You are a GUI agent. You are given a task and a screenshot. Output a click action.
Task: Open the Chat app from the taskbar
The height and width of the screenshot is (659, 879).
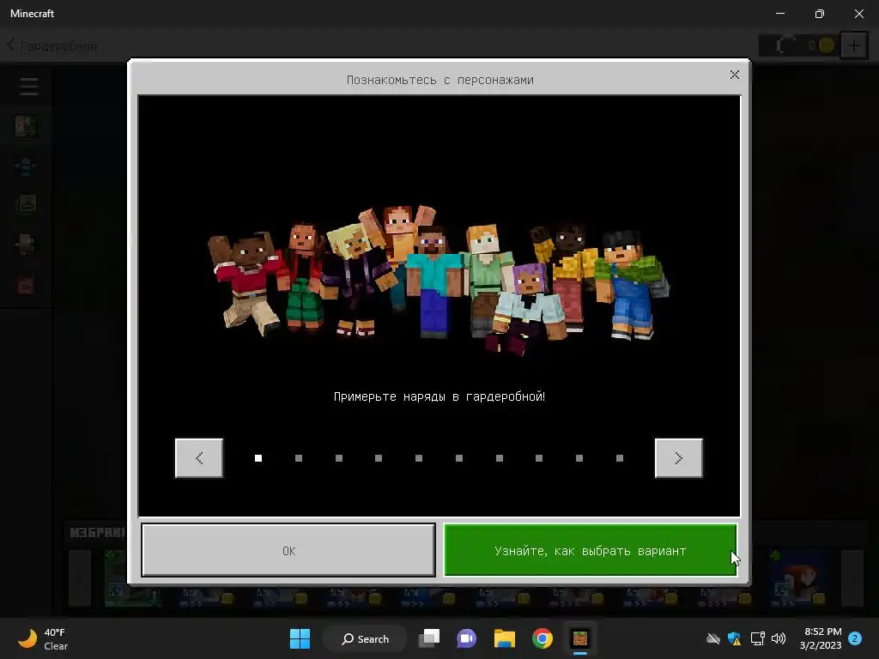coord(466,638)
